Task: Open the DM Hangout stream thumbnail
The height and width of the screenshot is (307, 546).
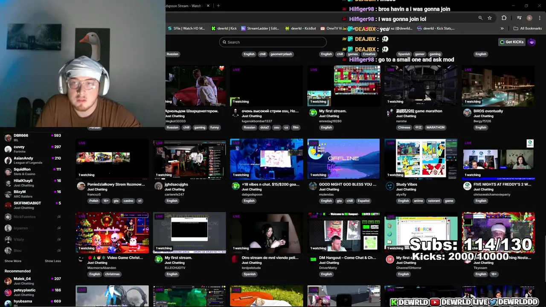Action: [344, 232]
